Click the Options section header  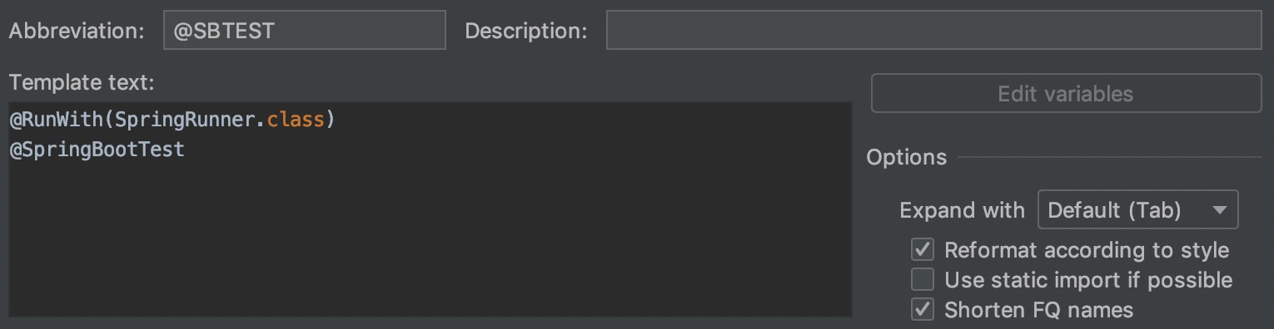click(x=907, y=158)
